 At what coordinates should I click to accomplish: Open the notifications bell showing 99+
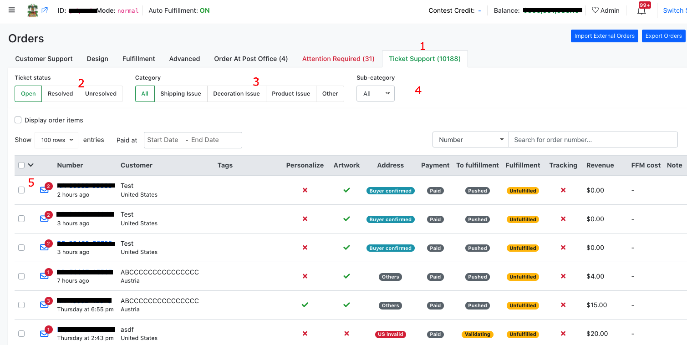tap(642, 10)
